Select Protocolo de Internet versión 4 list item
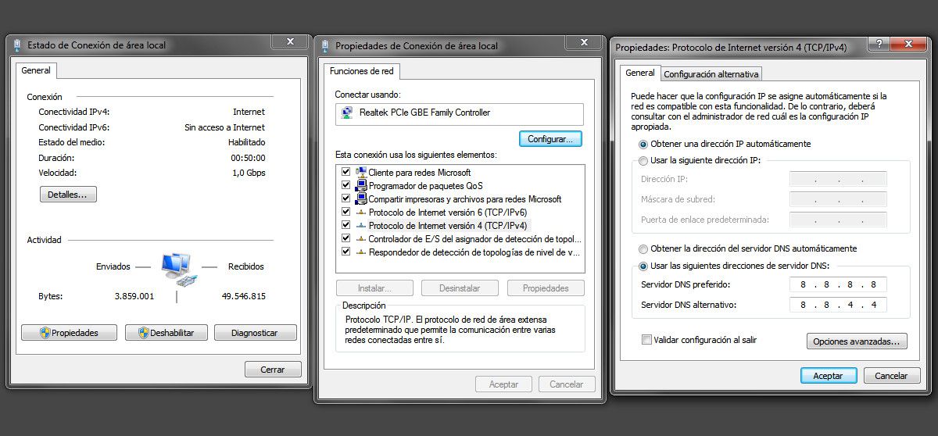Viewport: 938px width, 436px height. tap(447, 225)
